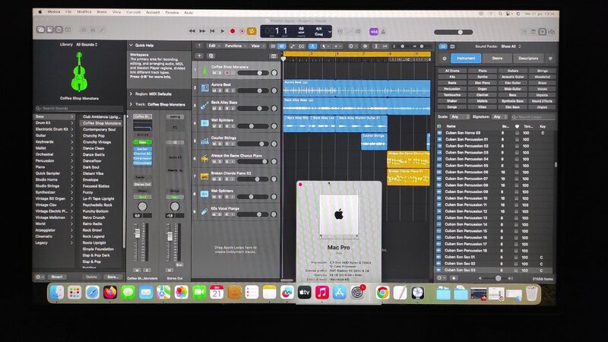The width and height of the screenshot is (608, 342).
Task: Expand the Region: MIDI Defaults section
Action: (x=130, y=93)
